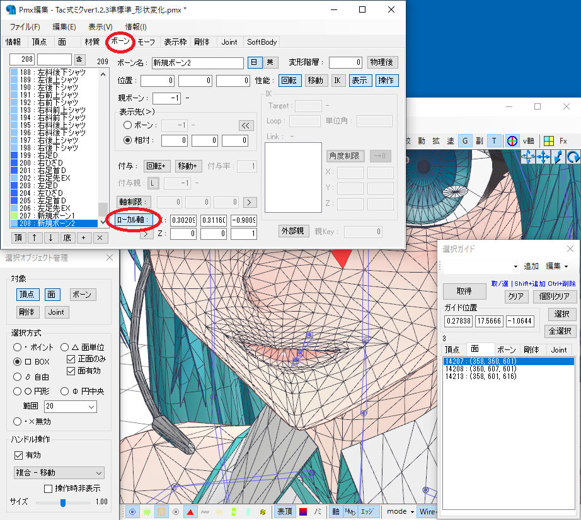This screenshot has width=581, height=520.
Task: Toggle the 軸 axis display icon
Action: click(x=335, y=512)
